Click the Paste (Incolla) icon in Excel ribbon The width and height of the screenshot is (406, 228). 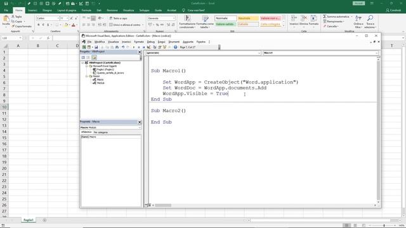tap(6, 19)
